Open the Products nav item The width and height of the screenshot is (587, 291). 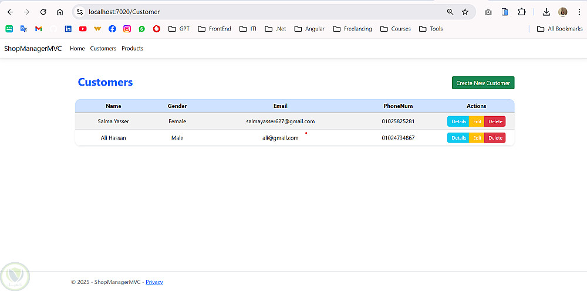click(x=132, y=49)
